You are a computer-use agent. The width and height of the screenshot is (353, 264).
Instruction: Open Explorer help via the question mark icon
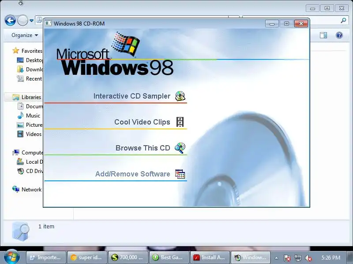[339, 35]
